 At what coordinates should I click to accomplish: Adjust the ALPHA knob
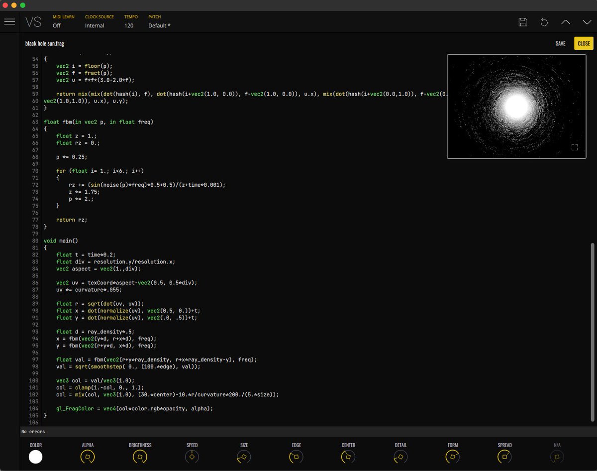coord(88,457)
